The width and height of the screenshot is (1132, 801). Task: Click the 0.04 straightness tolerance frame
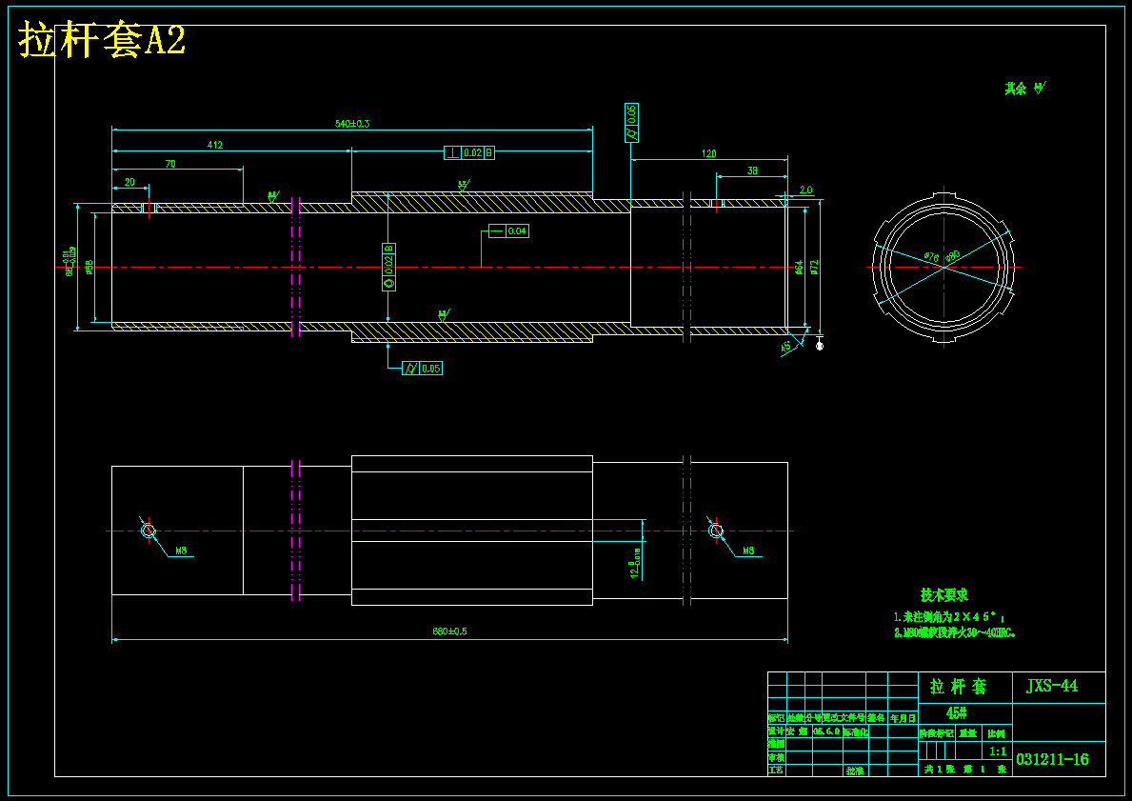pos(509,231)
